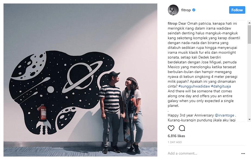The height and width of the screenshot is (160, 251).
Task: Click the caption scrollbar up arrow
Action: click(249, 23)
